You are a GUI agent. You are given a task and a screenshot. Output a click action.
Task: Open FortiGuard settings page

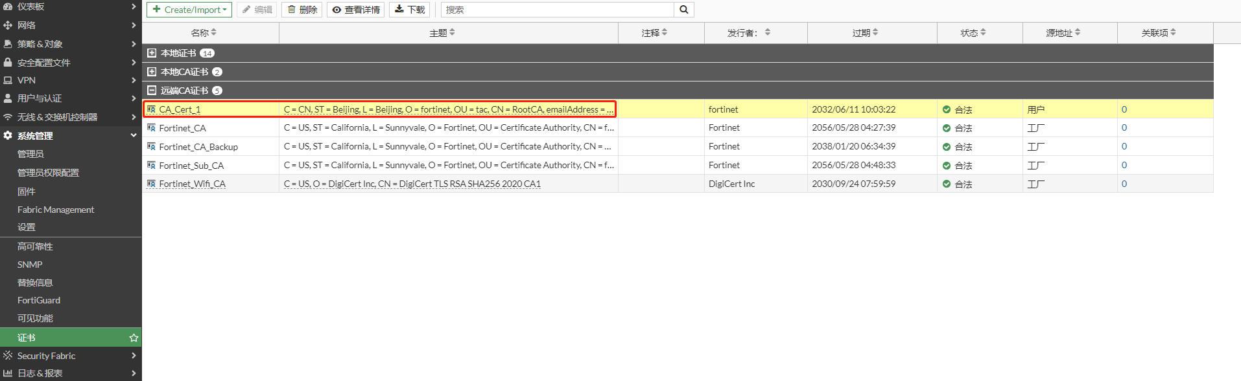(x=39, y=300)
